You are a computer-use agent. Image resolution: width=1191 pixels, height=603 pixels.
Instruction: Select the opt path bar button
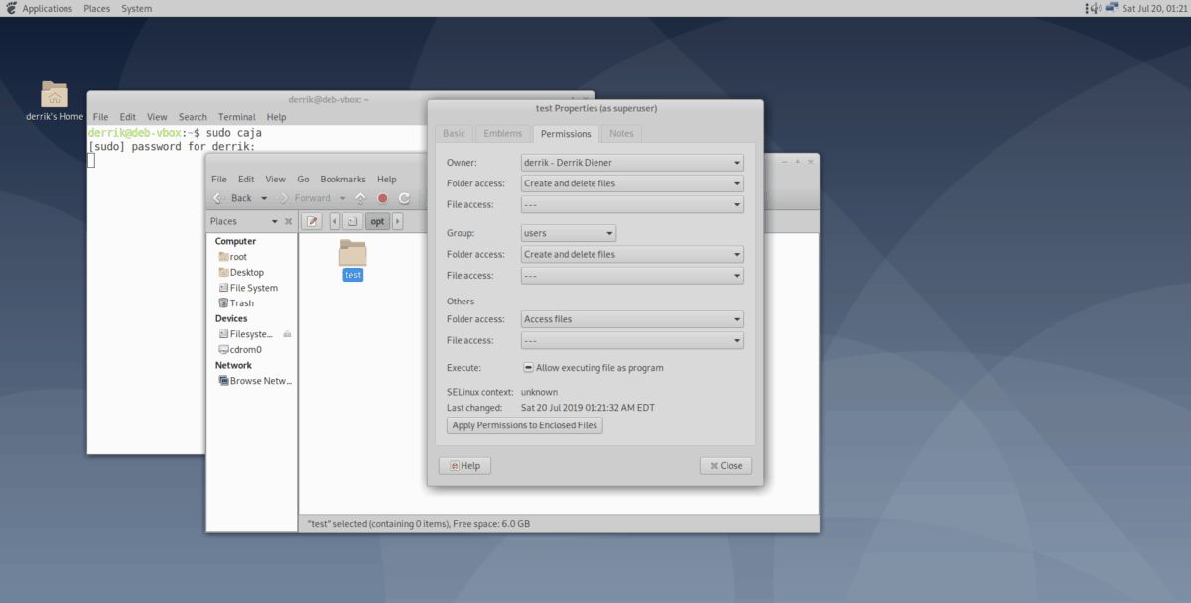pos(377,221)
